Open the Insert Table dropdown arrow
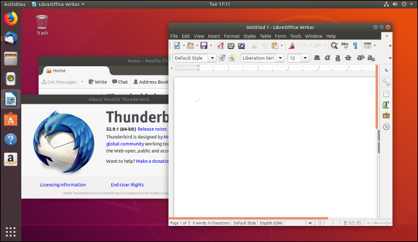The image size is (418, 242). pyautogui.click(x=374, y=46)
